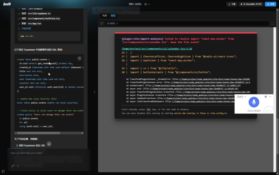The width and height of the screenshot is (279, 175).
Task: Click the Bolt logo
Action: pyautogui.click(x=7, y=4)
